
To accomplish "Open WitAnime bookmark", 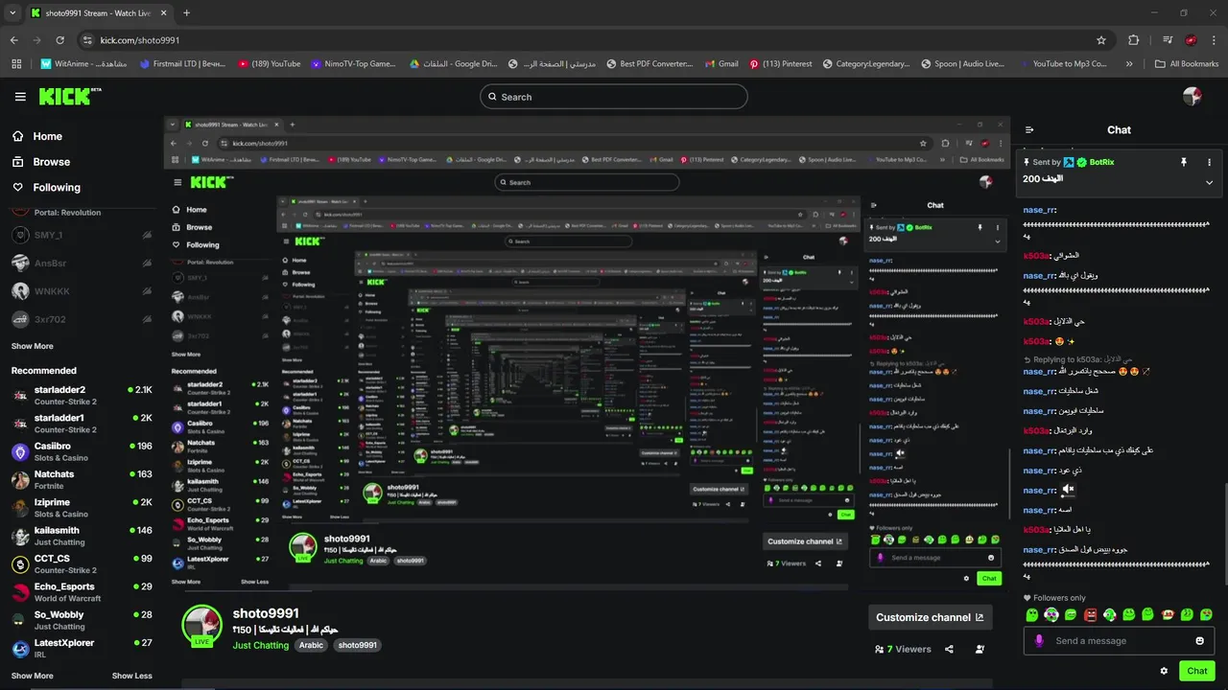I will point(83,64).
